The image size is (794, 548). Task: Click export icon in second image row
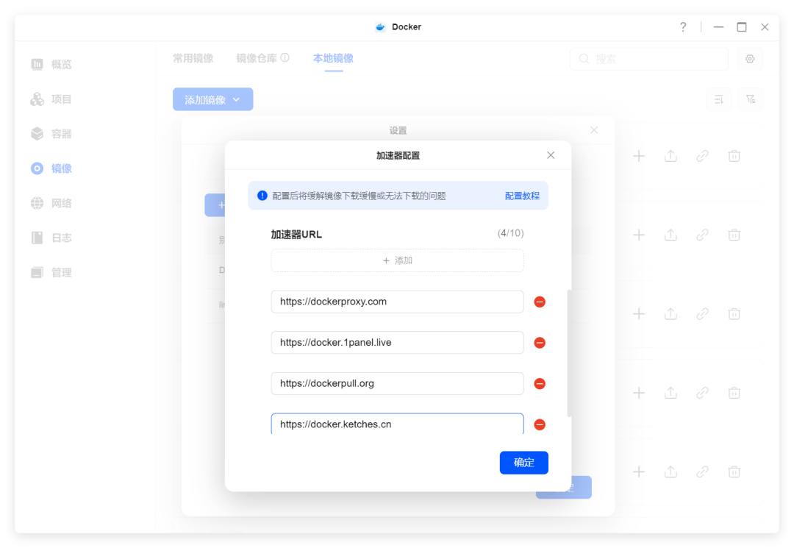[670, 235]
